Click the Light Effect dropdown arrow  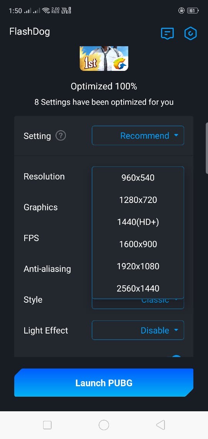176,330
